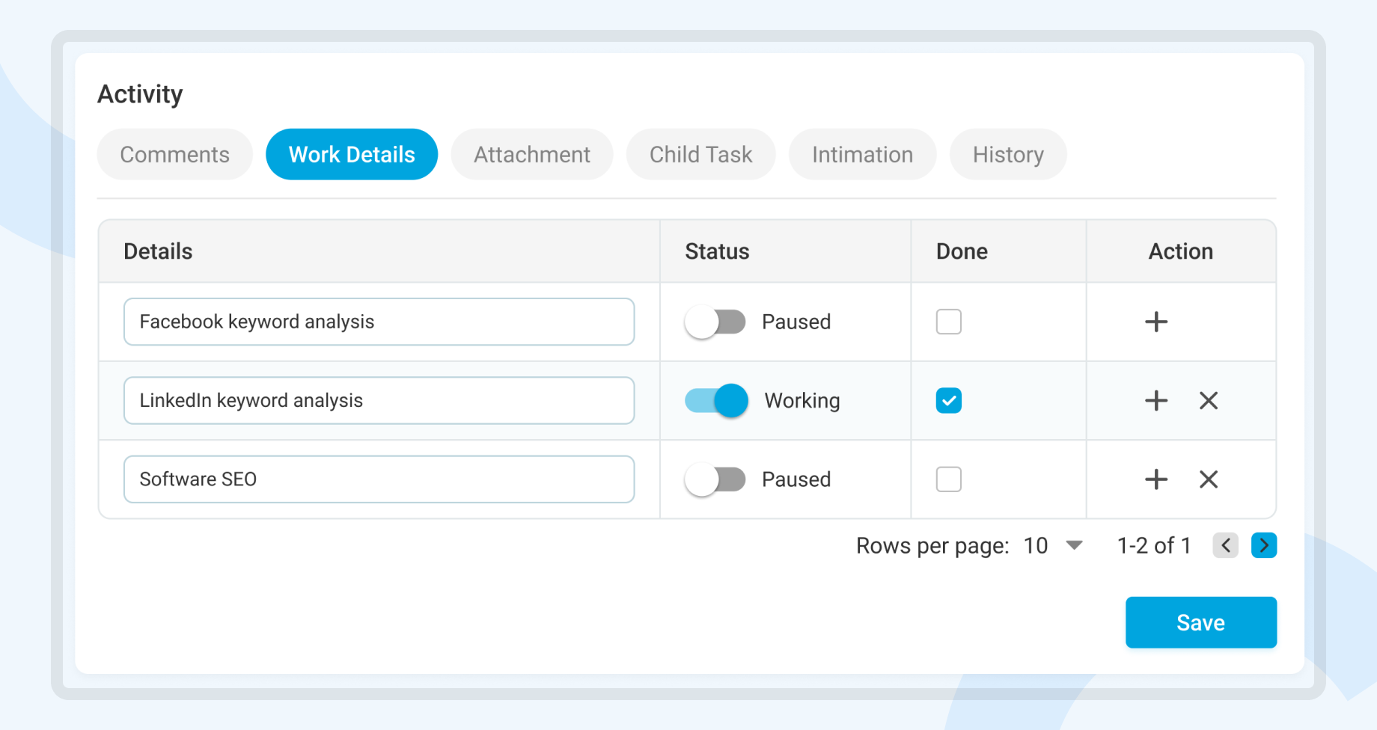The height and width of the screenshot is (730, 1377).
Task: Edit Software SEO details field
Action: 379,479
